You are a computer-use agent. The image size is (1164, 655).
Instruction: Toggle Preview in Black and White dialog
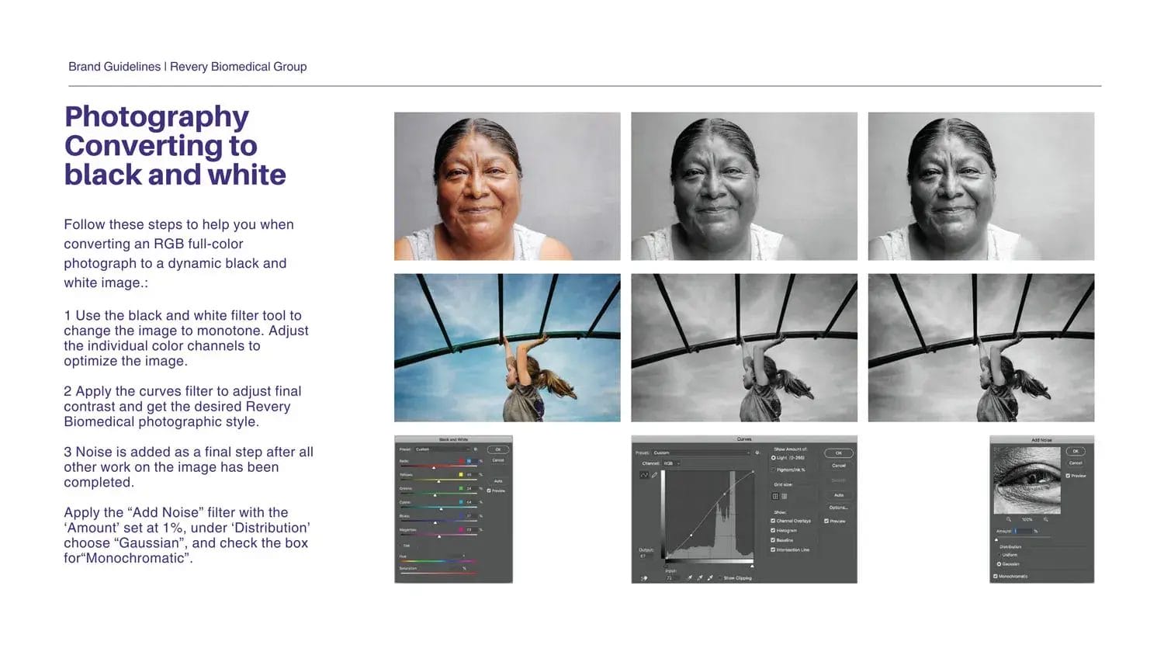tap(489, 490)
